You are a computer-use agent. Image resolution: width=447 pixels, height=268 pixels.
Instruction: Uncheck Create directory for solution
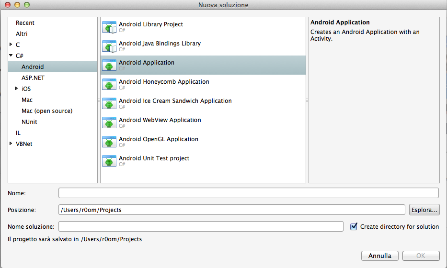(x=354, y=226)
